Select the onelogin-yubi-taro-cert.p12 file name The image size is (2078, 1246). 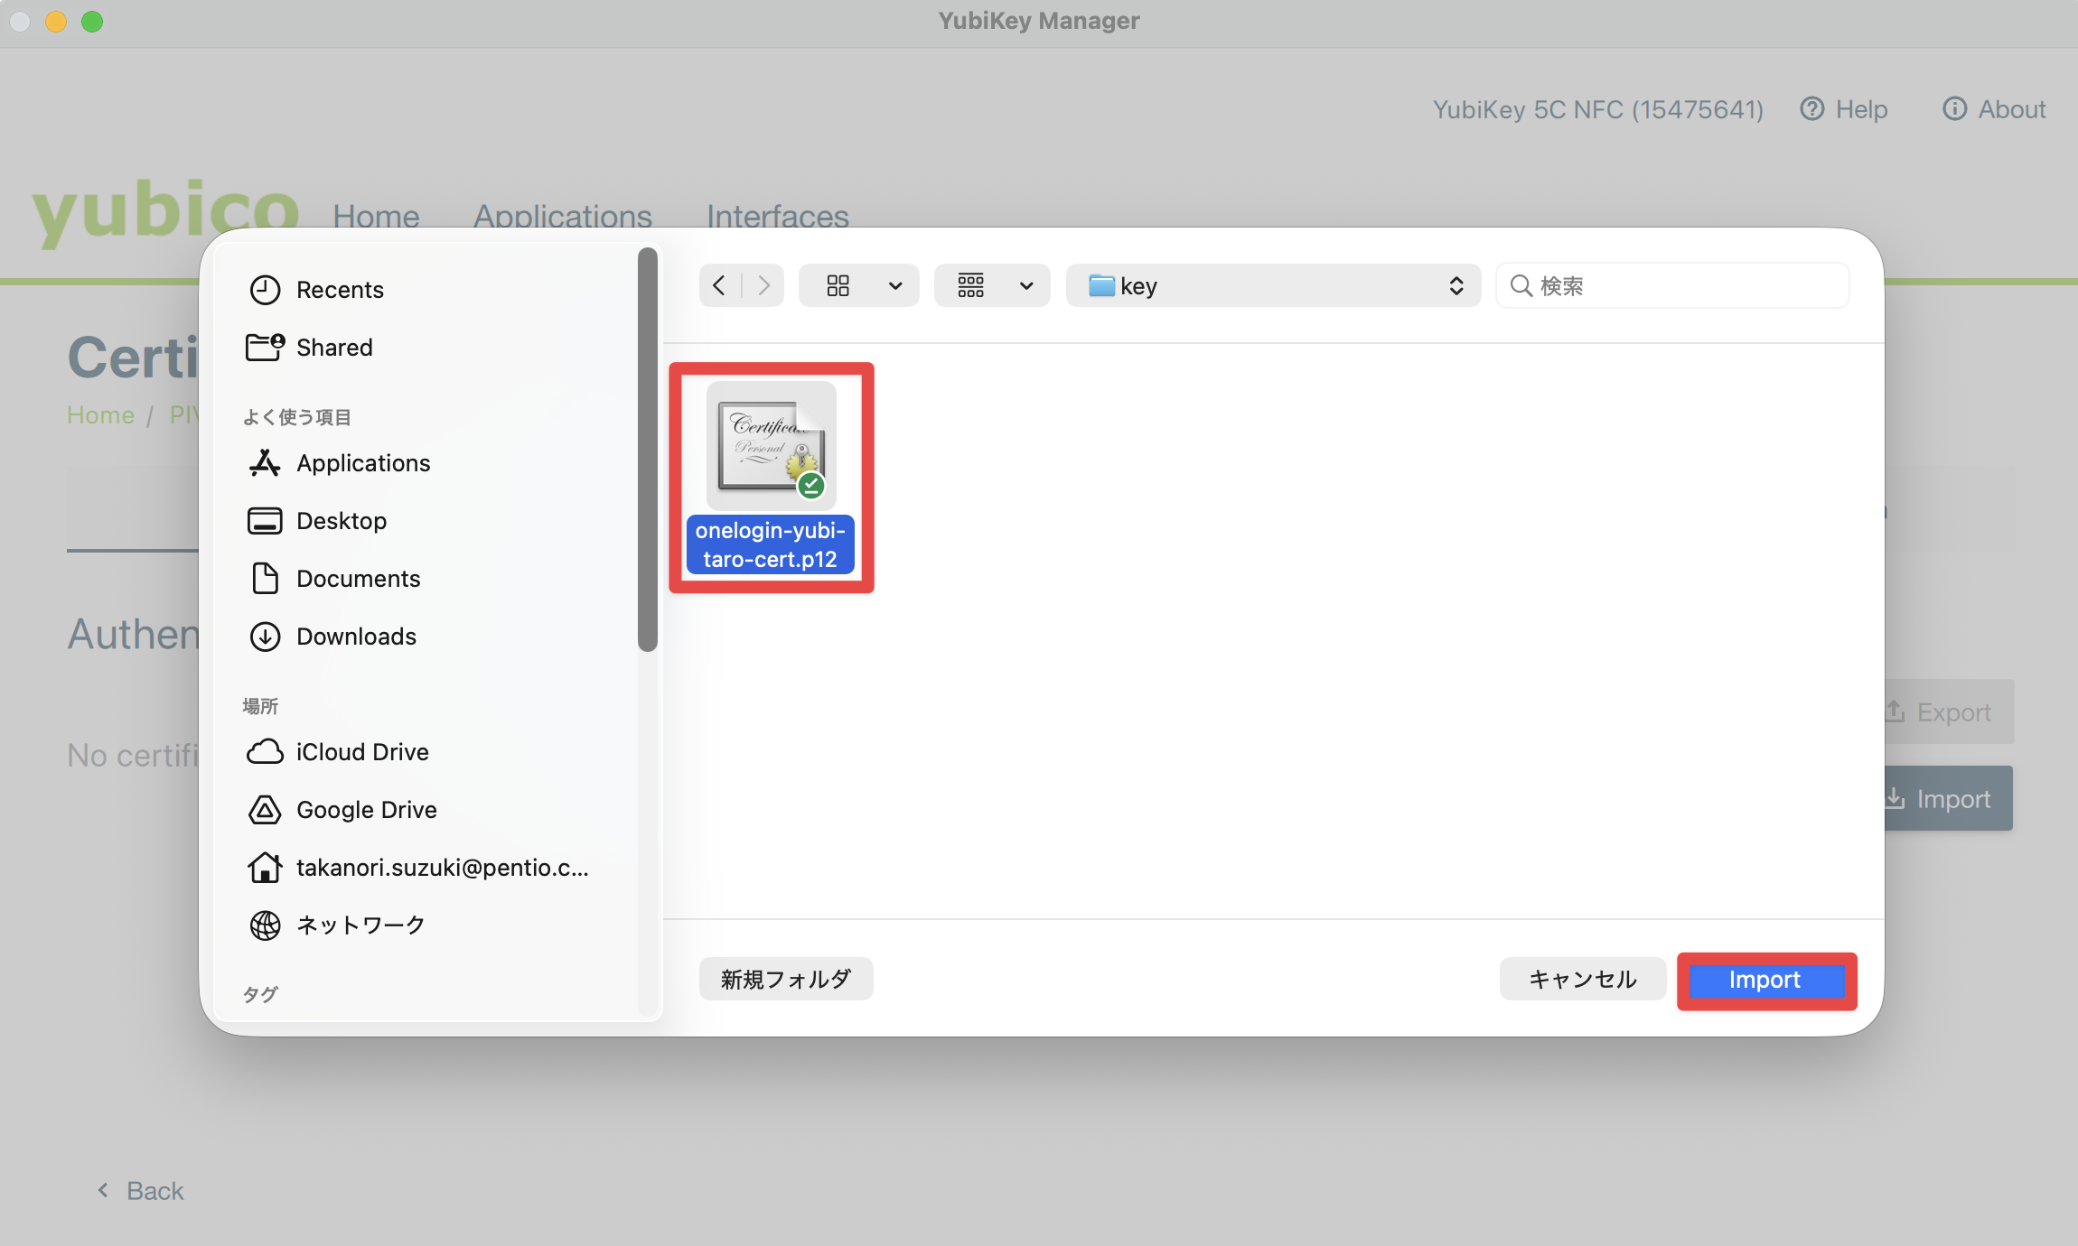pyautogui.click(x=771, y=544)
